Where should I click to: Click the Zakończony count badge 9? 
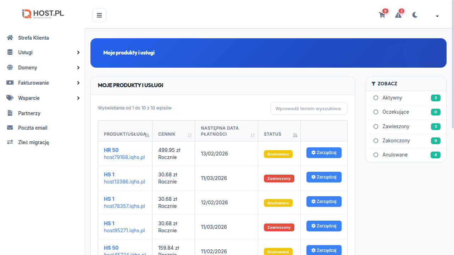point(436,141)
